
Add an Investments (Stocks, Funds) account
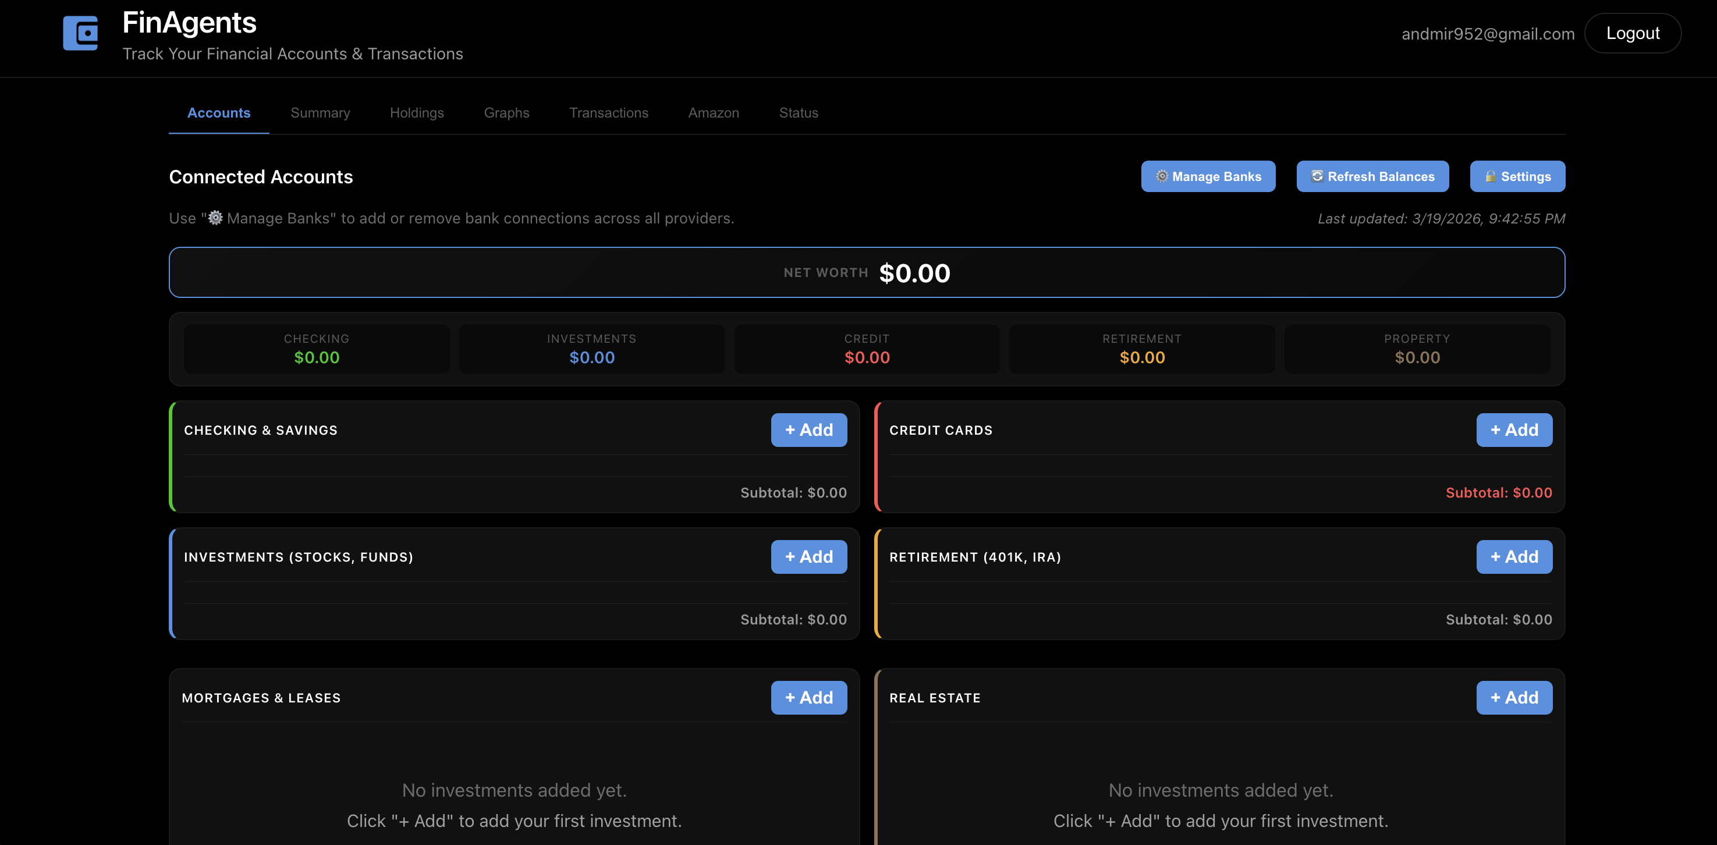pyautogui.click(x=808, y=556)
